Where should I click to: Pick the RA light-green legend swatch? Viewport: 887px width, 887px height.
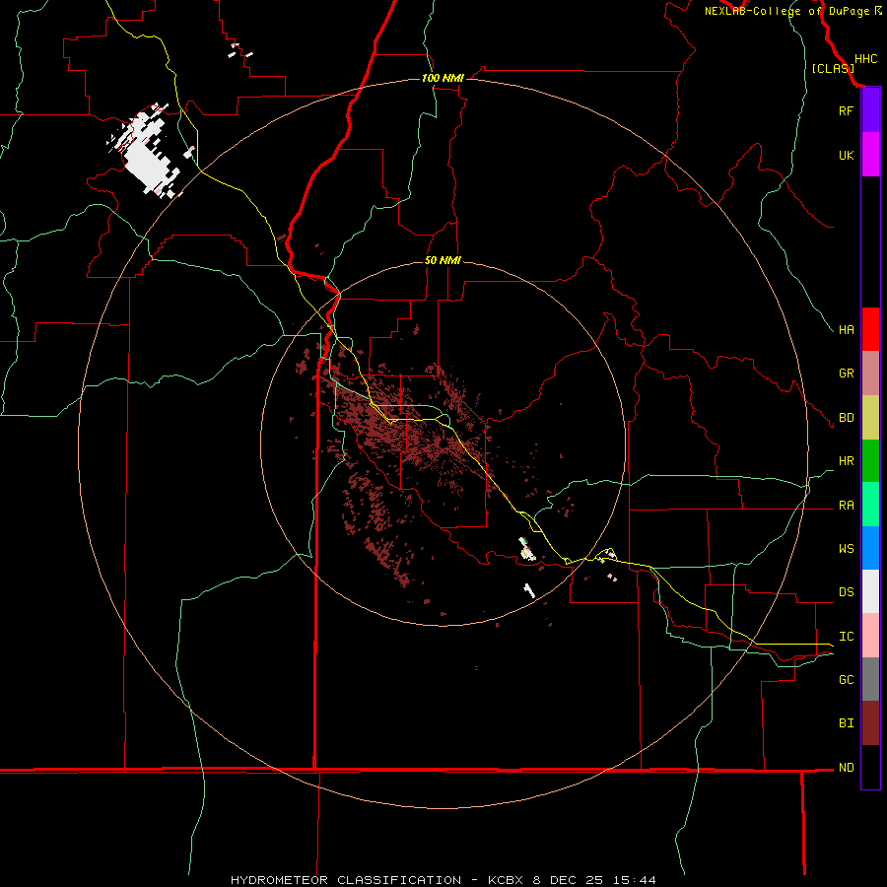coord(870,505)
